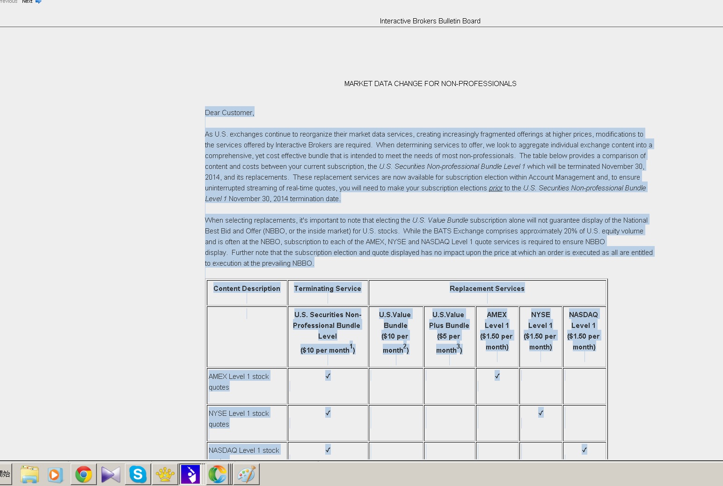
Task: Click the AMEX row checkmark under Terminating Service
Action: pos(328,376)
